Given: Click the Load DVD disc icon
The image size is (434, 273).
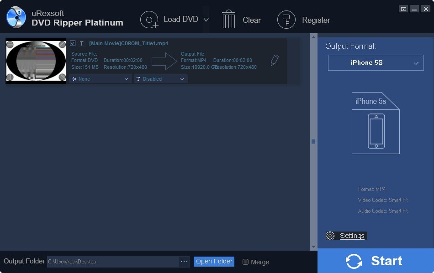Looking at the screenshot, I should [x=149, y=20].
